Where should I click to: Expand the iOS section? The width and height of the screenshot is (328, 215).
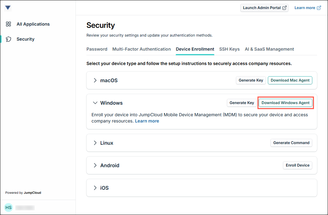(x=95, y=188)
